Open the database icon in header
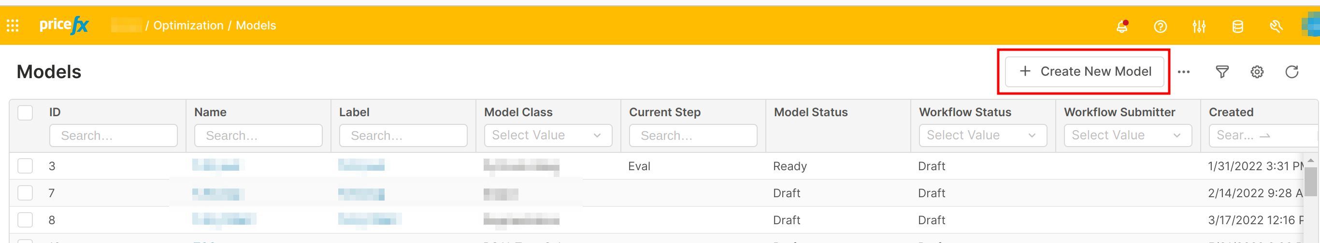The image size is (1320, 243). pyautogui.click(x=1237, y=26)
